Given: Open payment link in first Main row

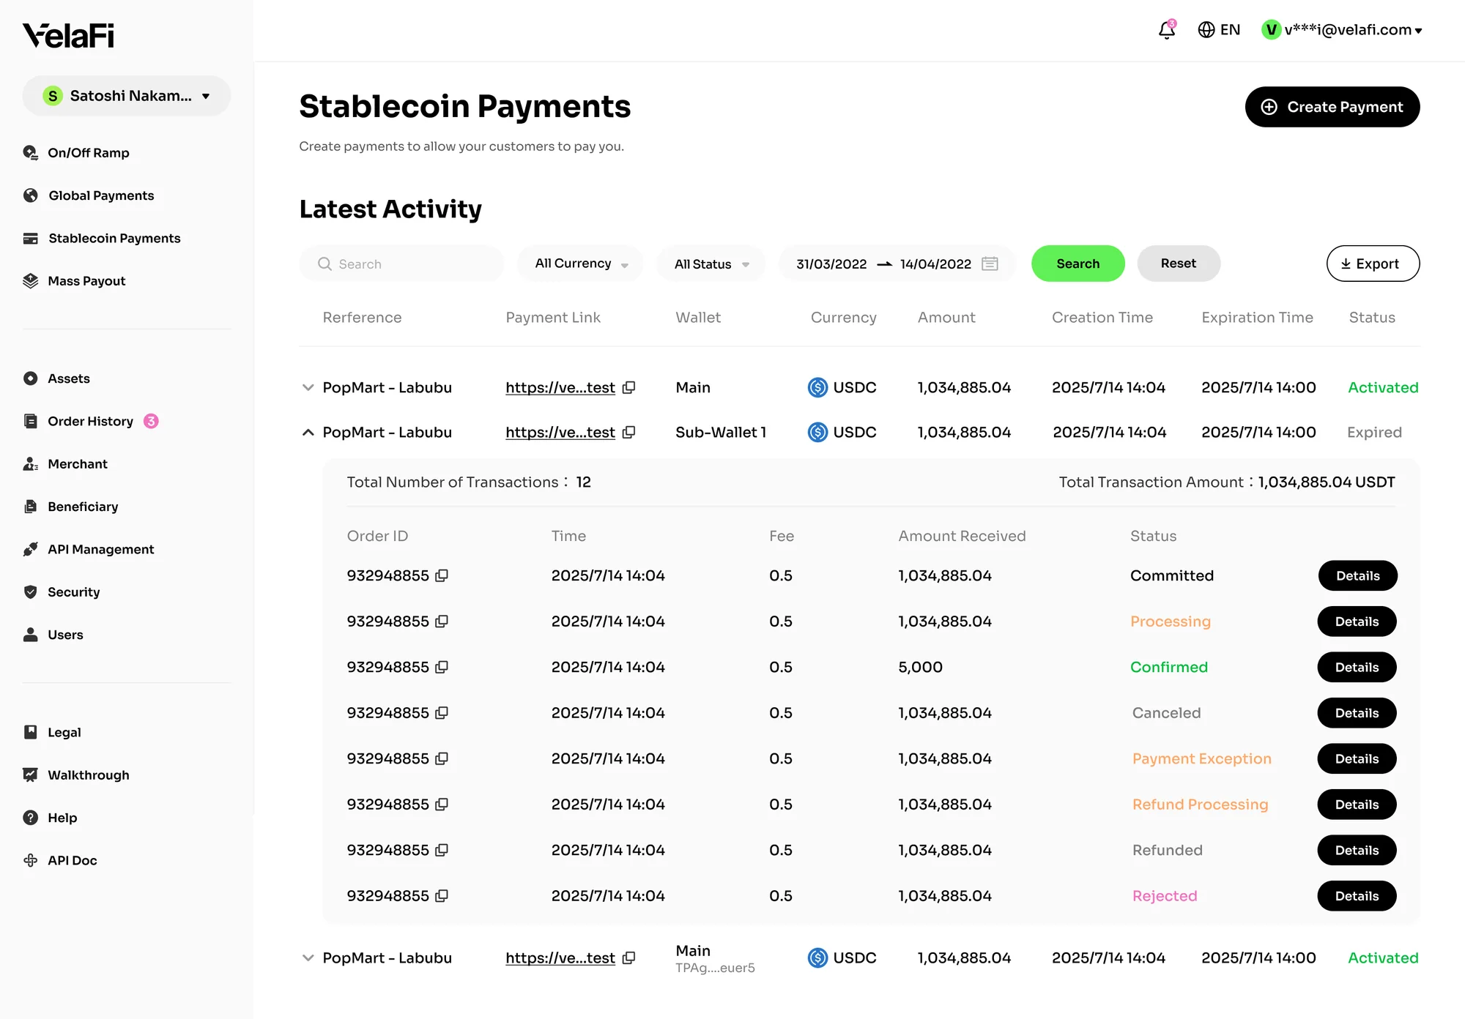Looking at the screenshot, I should (560, 387).
